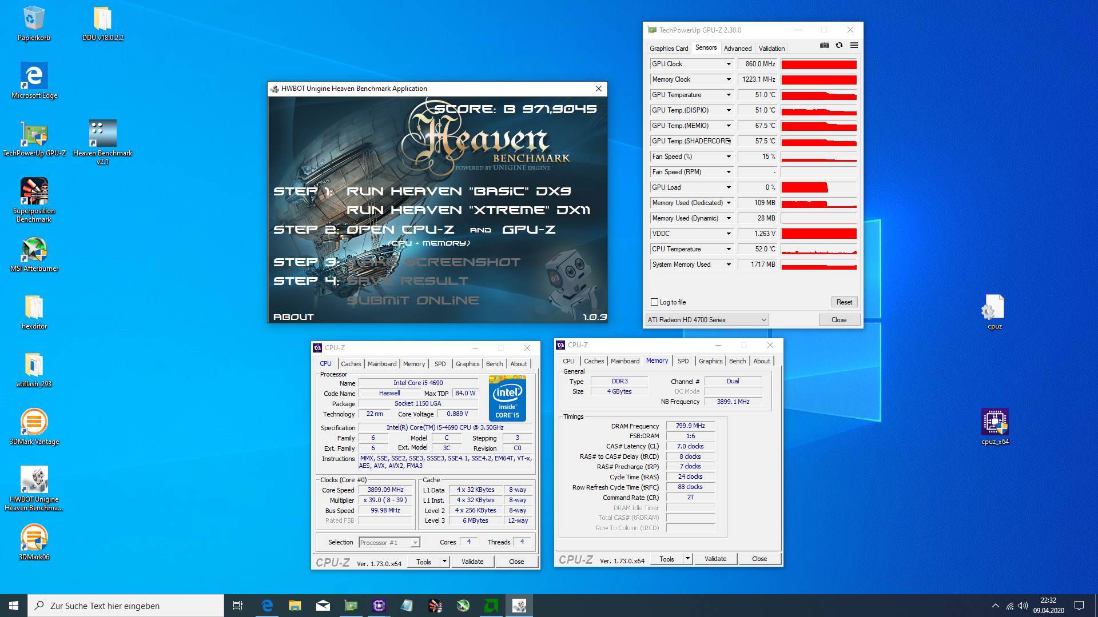Open the hexditor folder
The height and width of the screenshot is (617, 1098).
[34, 312]
